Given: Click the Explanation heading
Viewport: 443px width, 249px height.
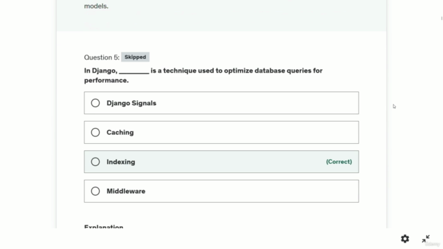Looking at the screenshot, I should pos(104,226).
